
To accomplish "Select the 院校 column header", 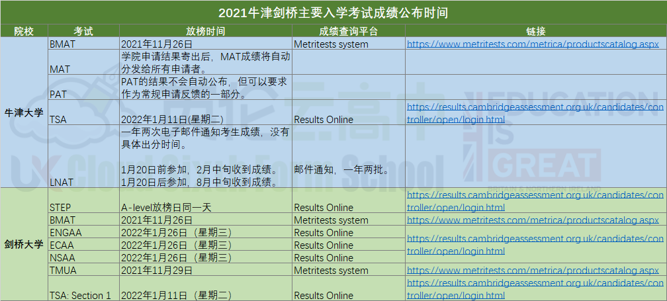I will pyautogui.click(x=24, y=31).
